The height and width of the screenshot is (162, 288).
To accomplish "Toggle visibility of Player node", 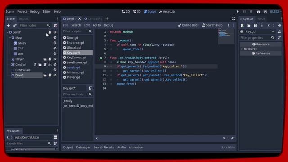I will [x=55, y=59].
